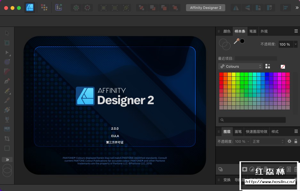Pick the pure yellow swatch in the top row

point(234,74)
